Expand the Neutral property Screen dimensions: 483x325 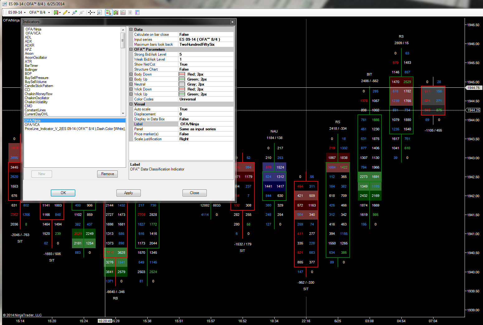click(131, 84)
